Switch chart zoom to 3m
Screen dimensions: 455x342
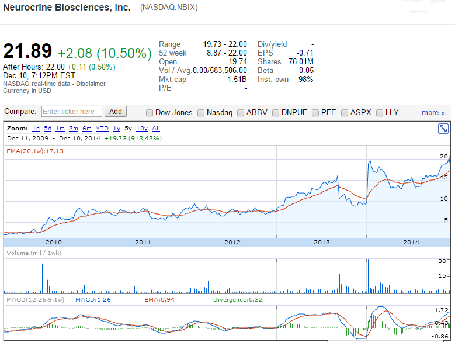pos(74,128)
